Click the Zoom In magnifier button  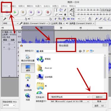[96, 19]
